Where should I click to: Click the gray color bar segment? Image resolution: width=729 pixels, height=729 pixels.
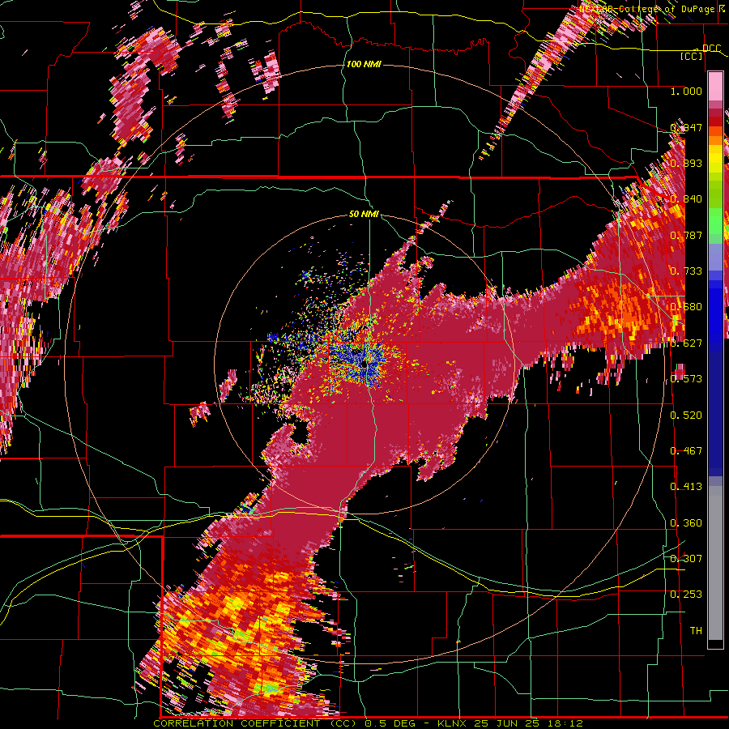[715, 564]
